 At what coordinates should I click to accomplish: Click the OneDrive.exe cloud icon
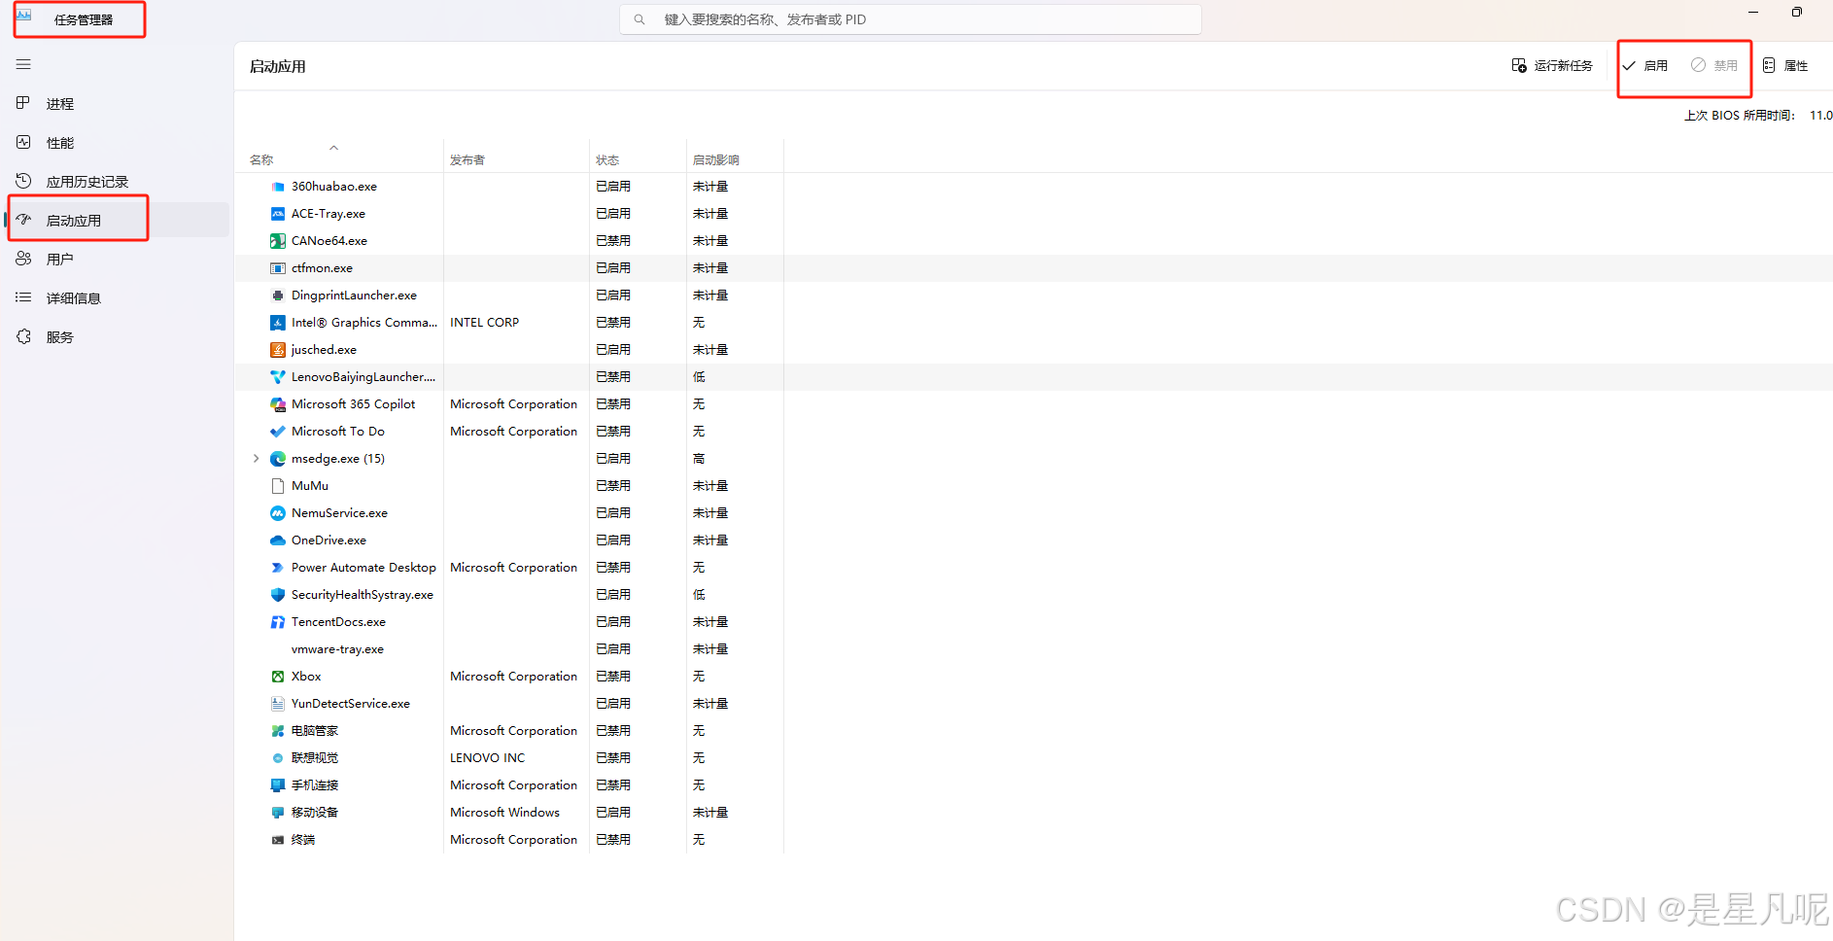coord(278,540)
